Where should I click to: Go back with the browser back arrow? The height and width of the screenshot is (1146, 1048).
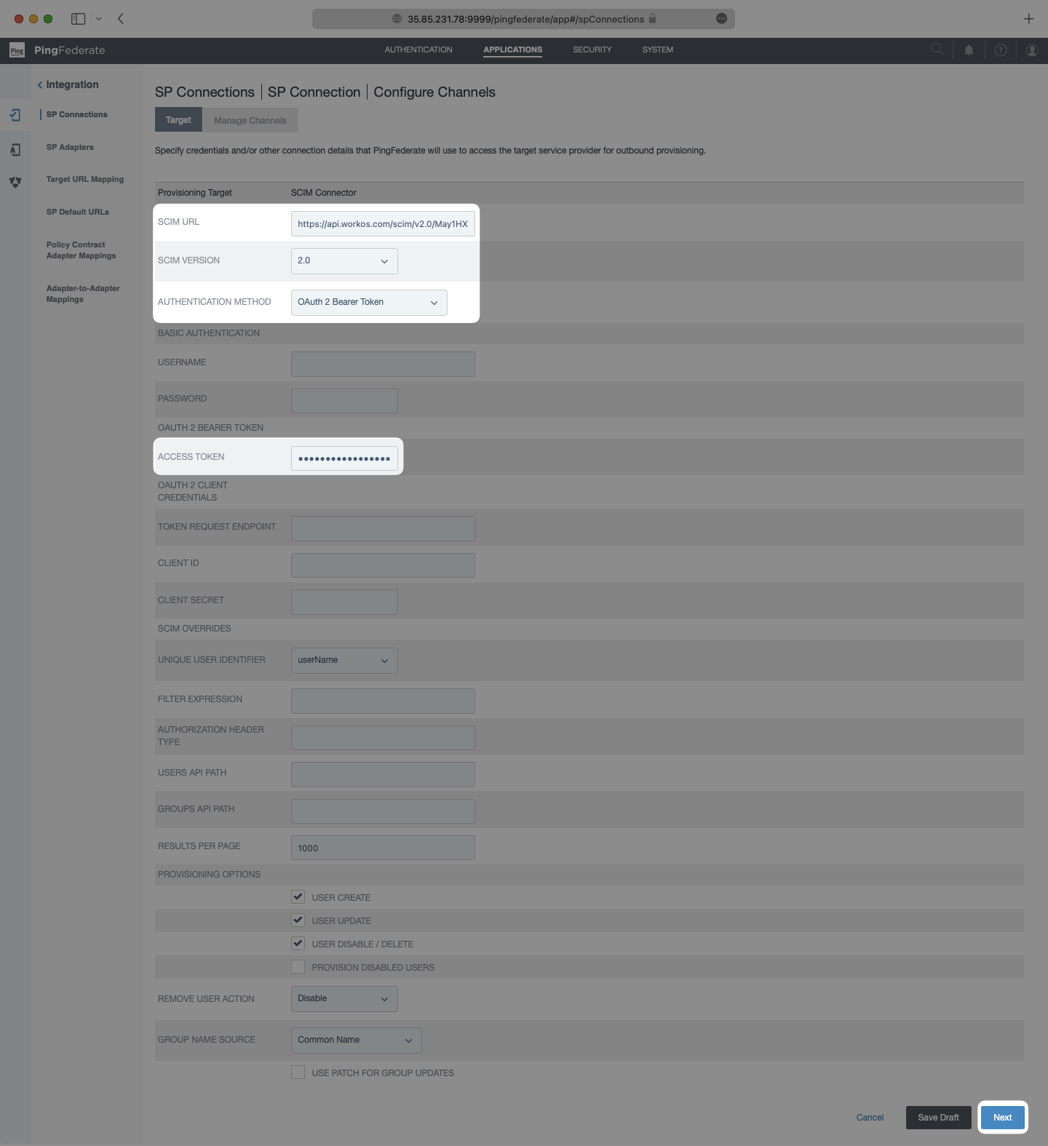coord(121,19)
